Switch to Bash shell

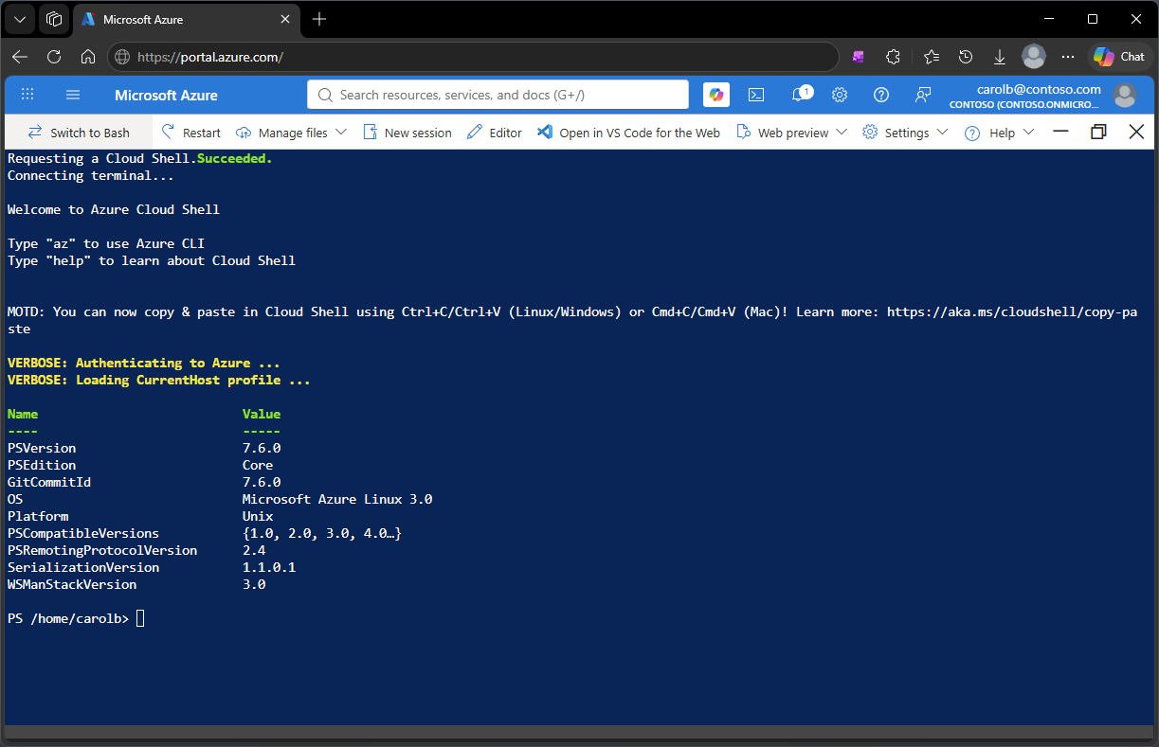[79, 133]
